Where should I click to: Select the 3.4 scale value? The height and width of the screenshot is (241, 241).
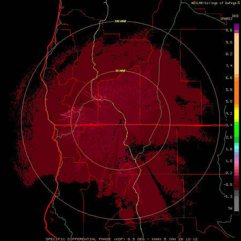coord(229,125)
